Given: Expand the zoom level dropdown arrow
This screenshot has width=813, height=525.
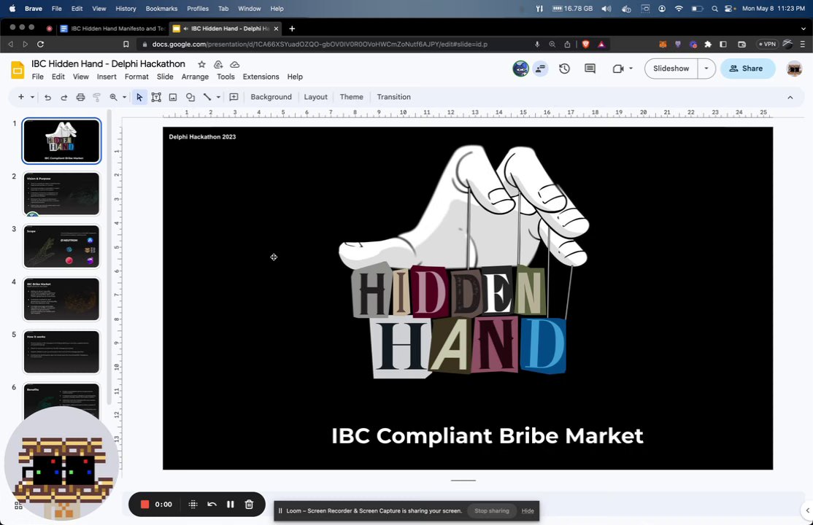Looking at the screenshot, I should (125, 97).
